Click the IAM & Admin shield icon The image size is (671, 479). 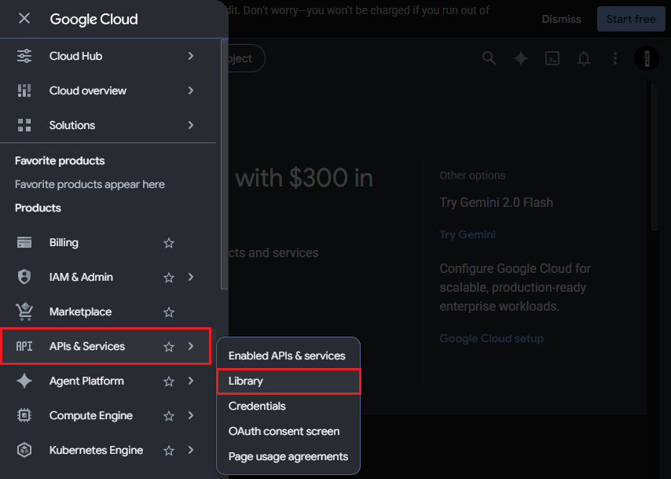coord(24,277)
